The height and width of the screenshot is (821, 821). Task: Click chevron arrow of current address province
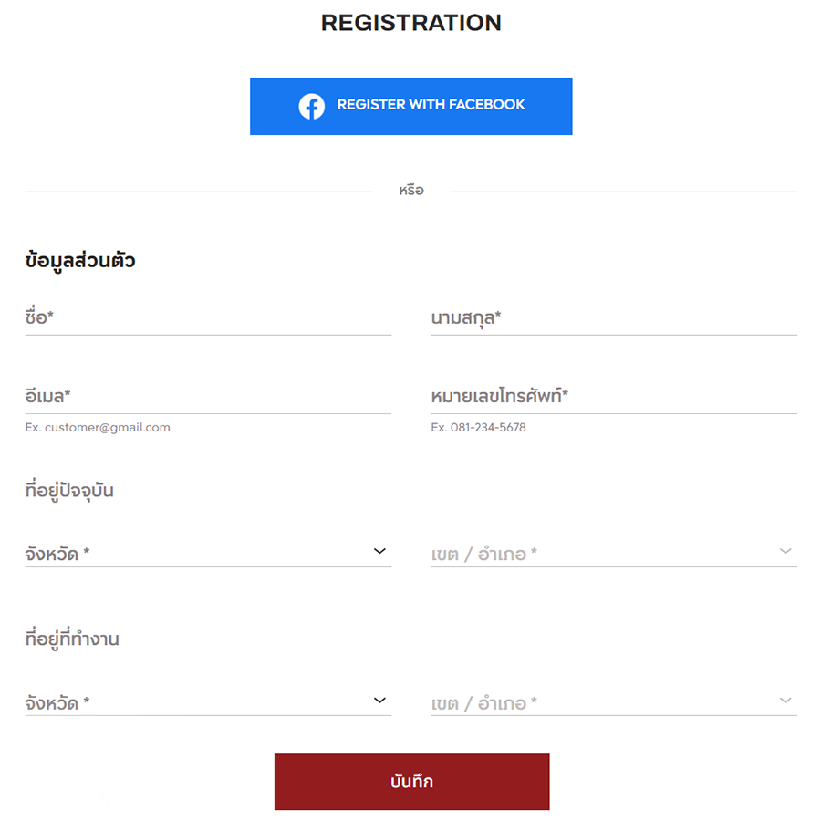(x=380, y=551)
